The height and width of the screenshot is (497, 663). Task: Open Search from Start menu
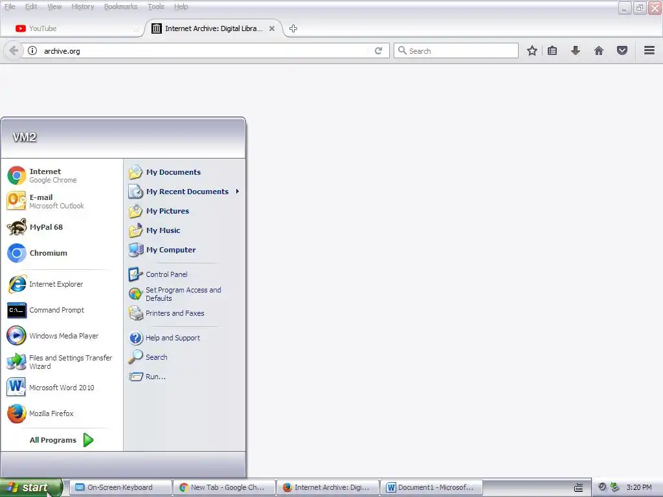point(185,357)
